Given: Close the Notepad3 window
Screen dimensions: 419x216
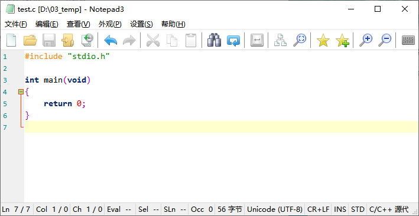Looking at the screenshot, I should point(405,9).
